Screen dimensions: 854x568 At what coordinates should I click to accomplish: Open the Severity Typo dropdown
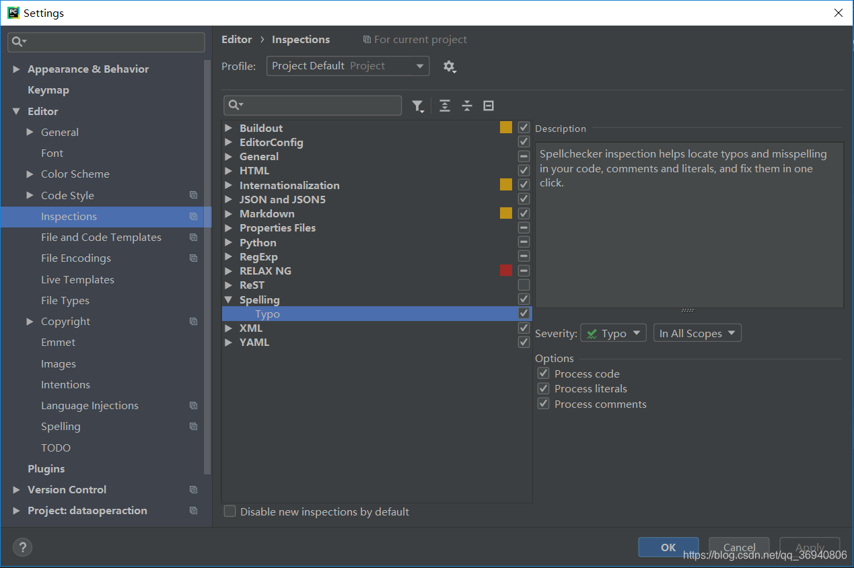point(613,333)
